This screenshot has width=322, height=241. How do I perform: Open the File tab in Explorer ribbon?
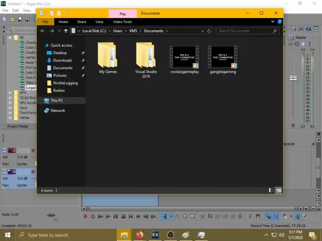[45, 22]
